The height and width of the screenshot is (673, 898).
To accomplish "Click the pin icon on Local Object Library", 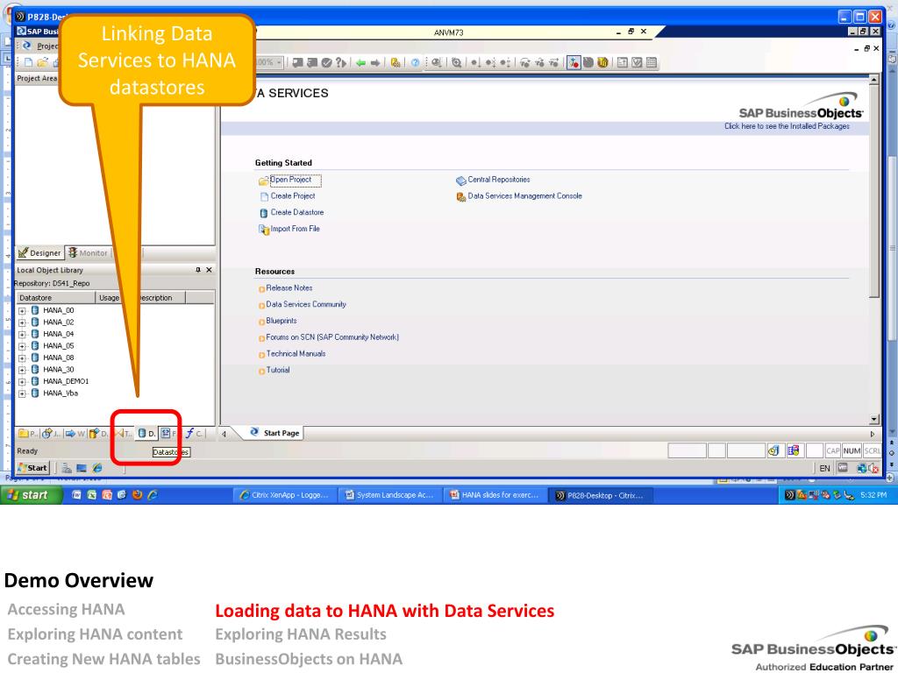I will (x=198, y=270).
